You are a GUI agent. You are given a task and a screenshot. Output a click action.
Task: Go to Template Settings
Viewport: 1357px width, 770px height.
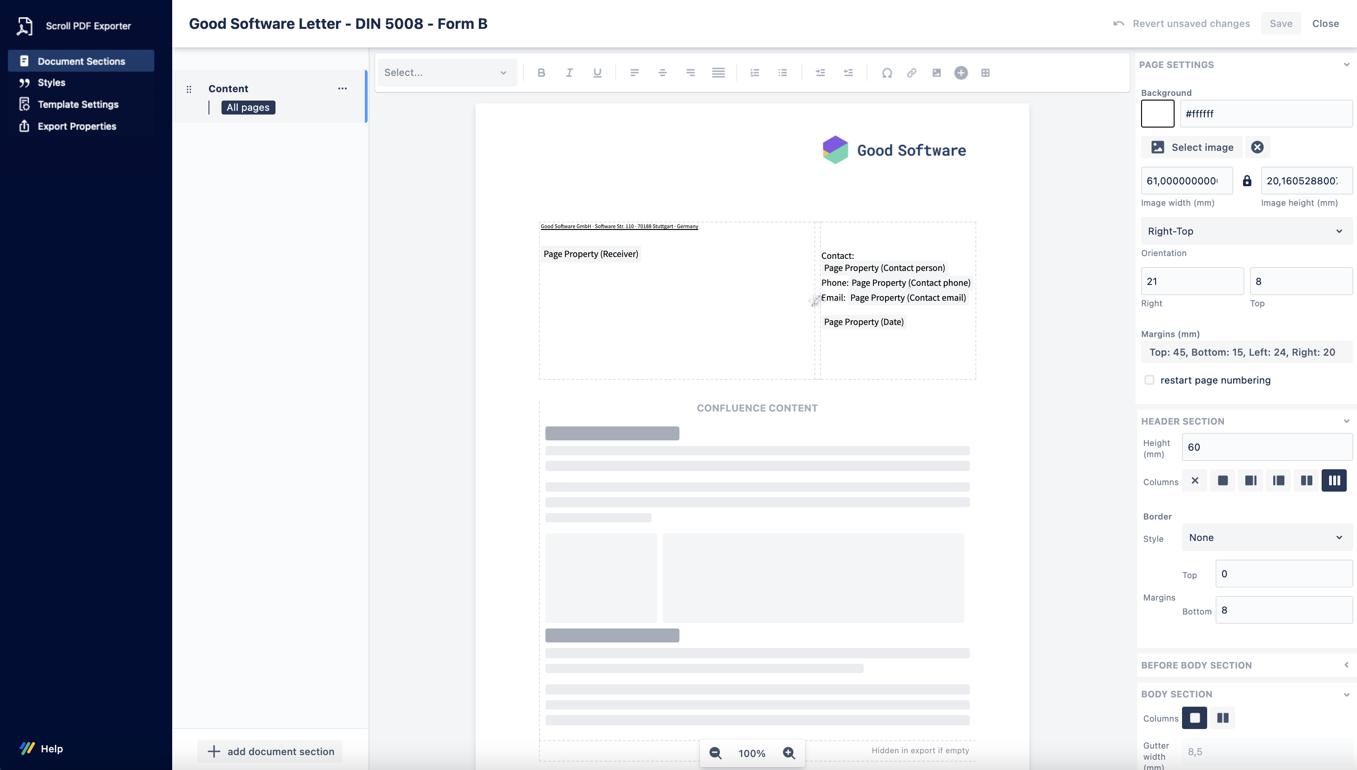[78, 104]
